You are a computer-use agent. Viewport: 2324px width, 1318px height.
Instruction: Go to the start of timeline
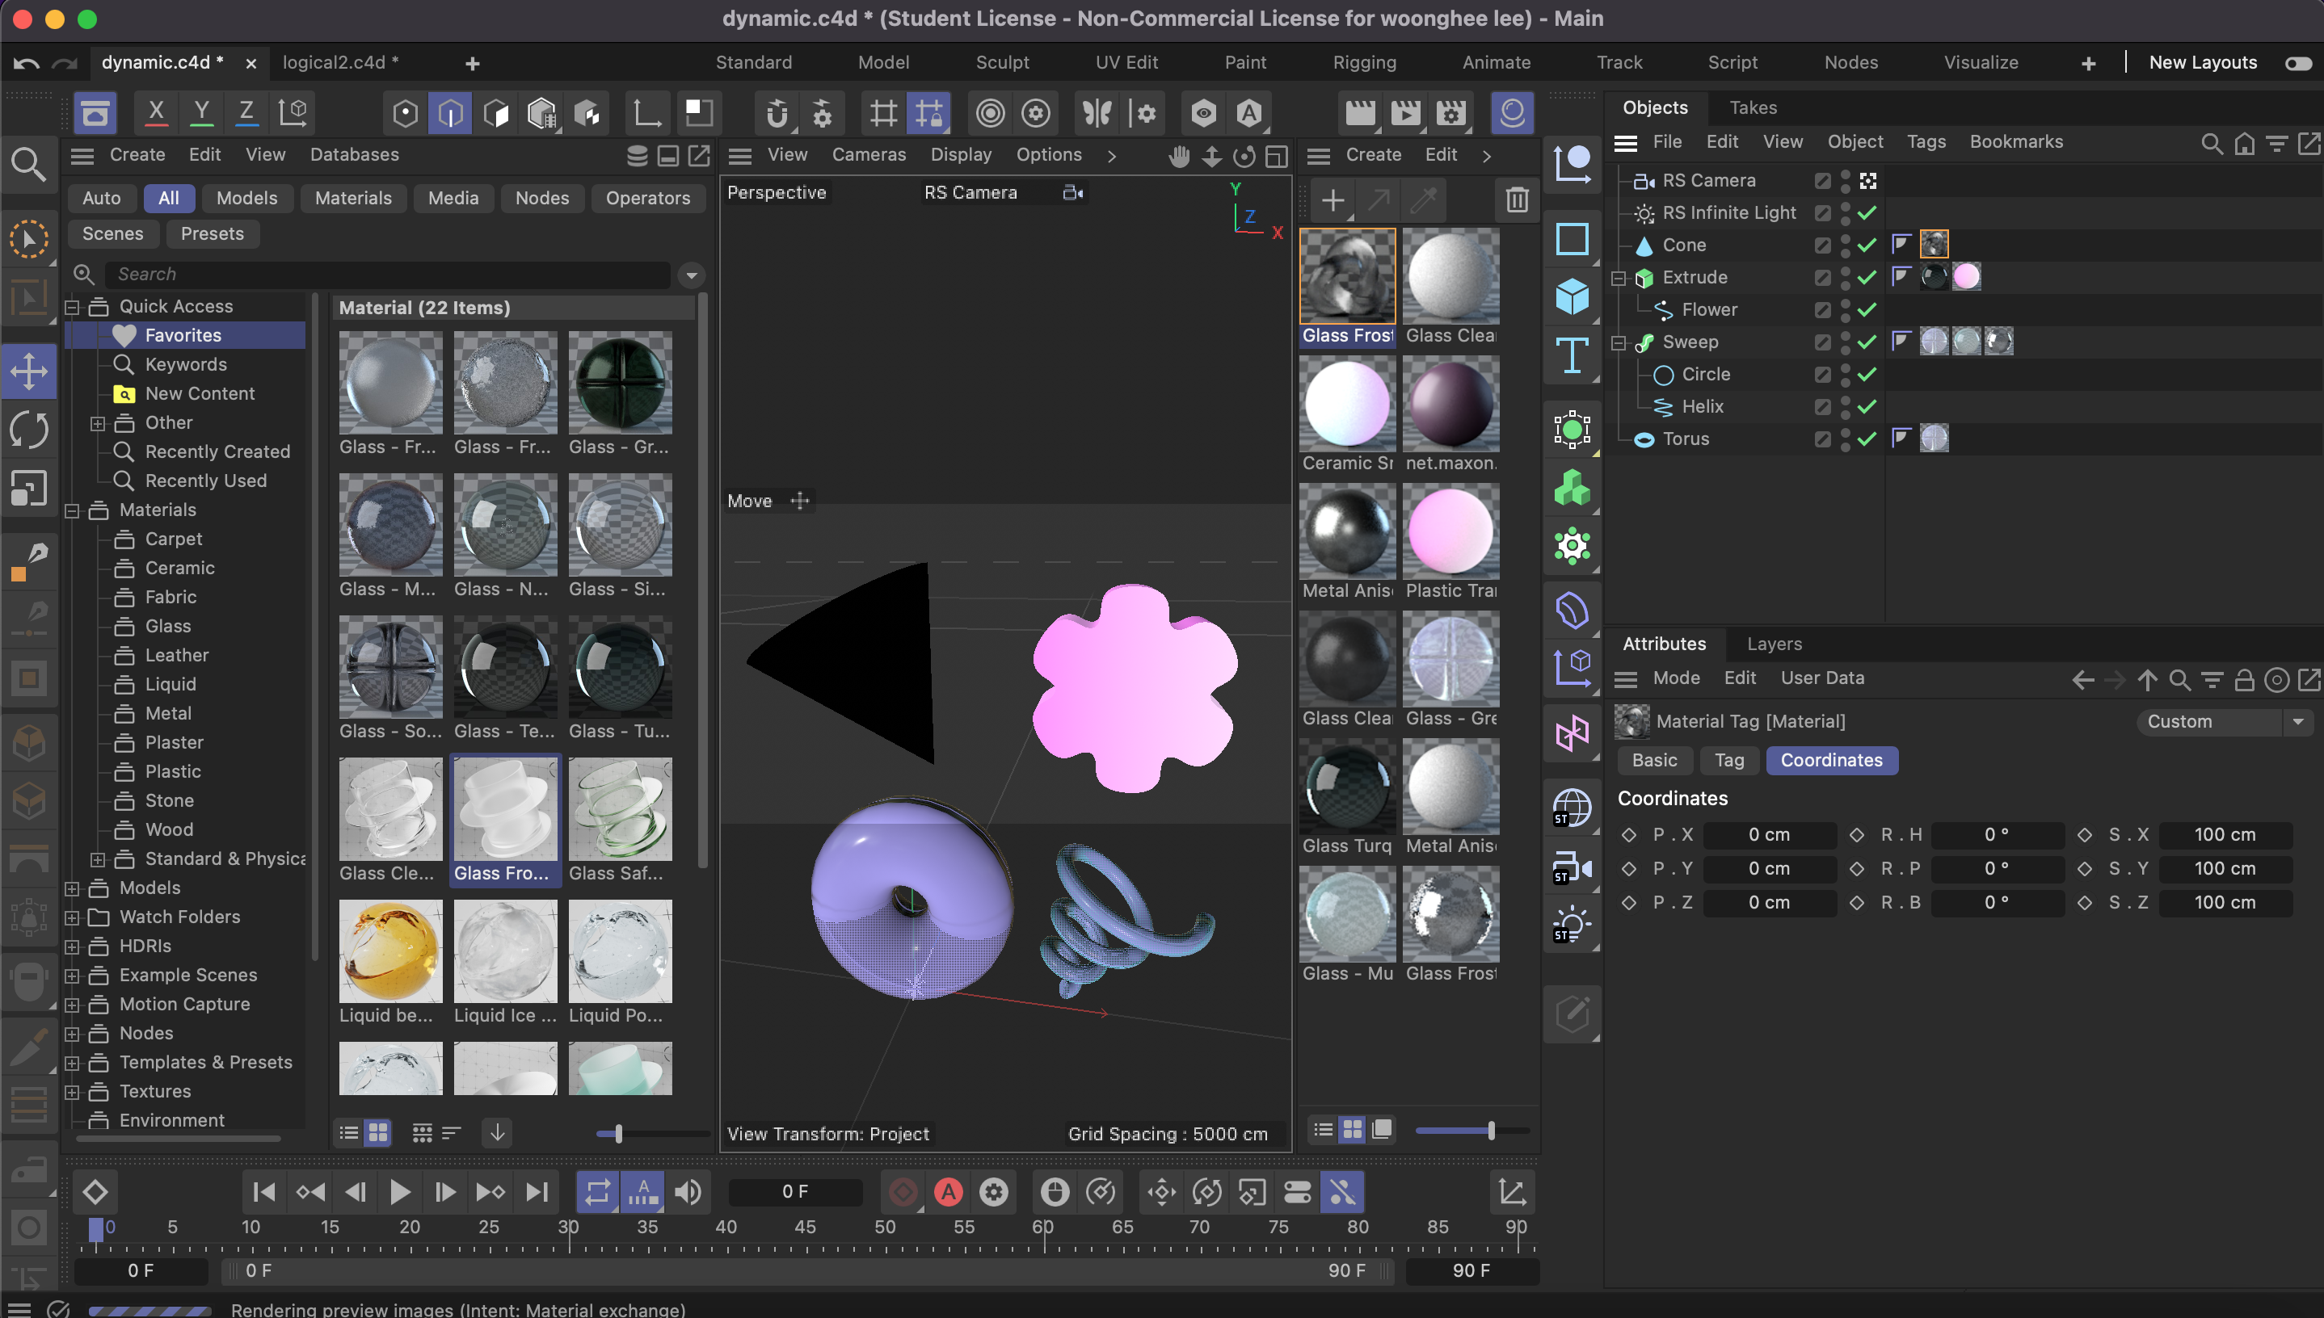[x=263, y=1192]
